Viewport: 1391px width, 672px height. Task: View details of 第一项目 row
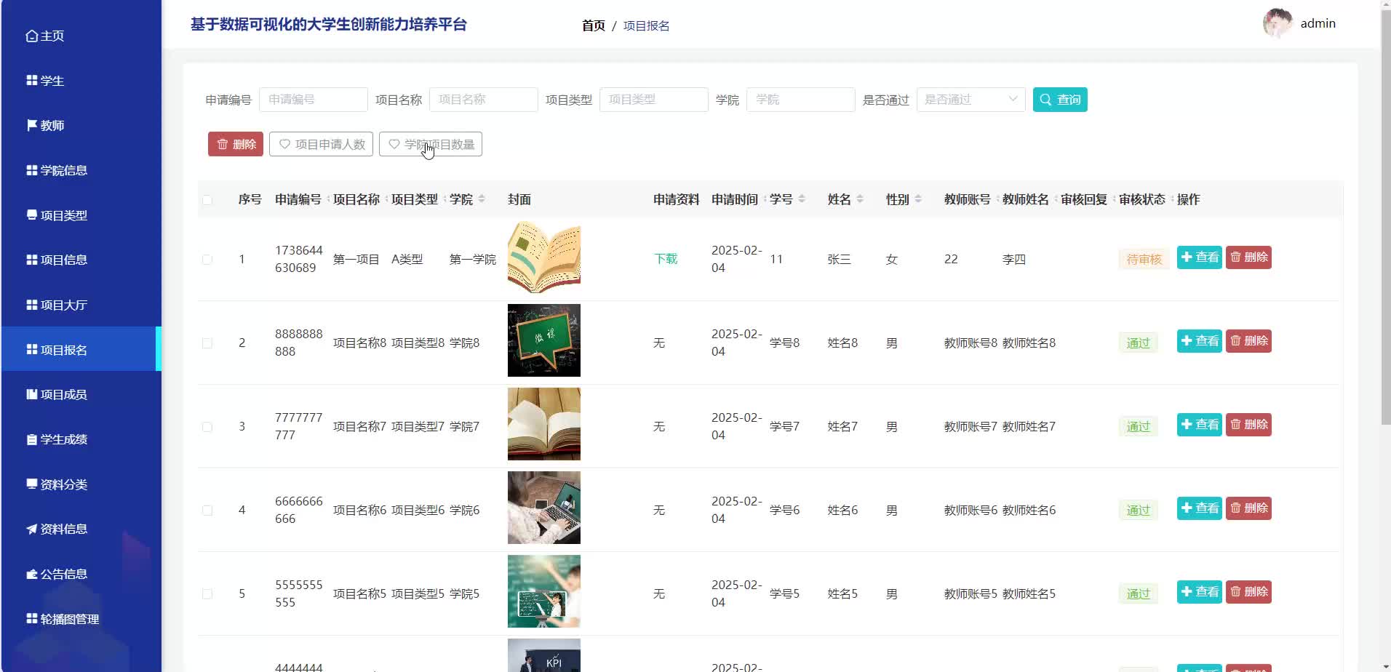(x=1200, y=257)
